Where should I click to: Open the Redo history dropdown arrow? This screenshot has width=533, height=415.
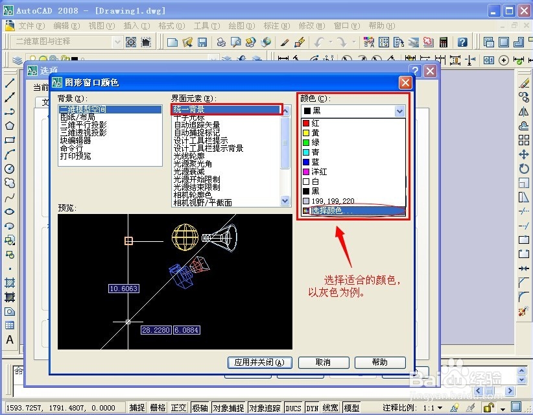(353, 42)
